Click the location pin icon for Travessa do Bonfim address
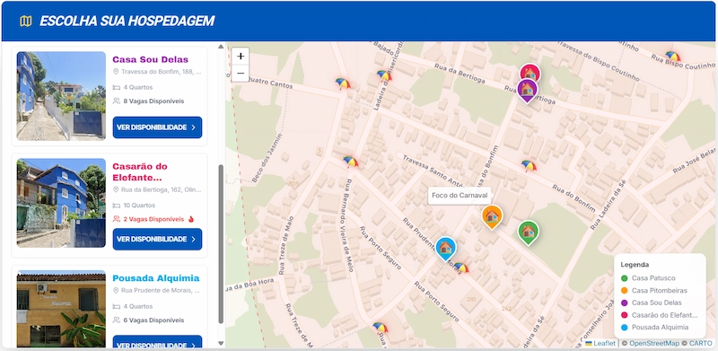The image size is (718, 351). click(116, 72)
